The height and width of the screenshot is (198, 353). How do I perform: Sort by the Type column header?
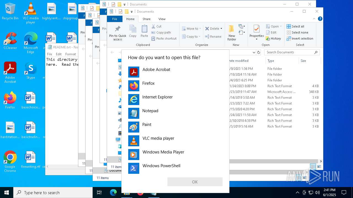[282, 61]
